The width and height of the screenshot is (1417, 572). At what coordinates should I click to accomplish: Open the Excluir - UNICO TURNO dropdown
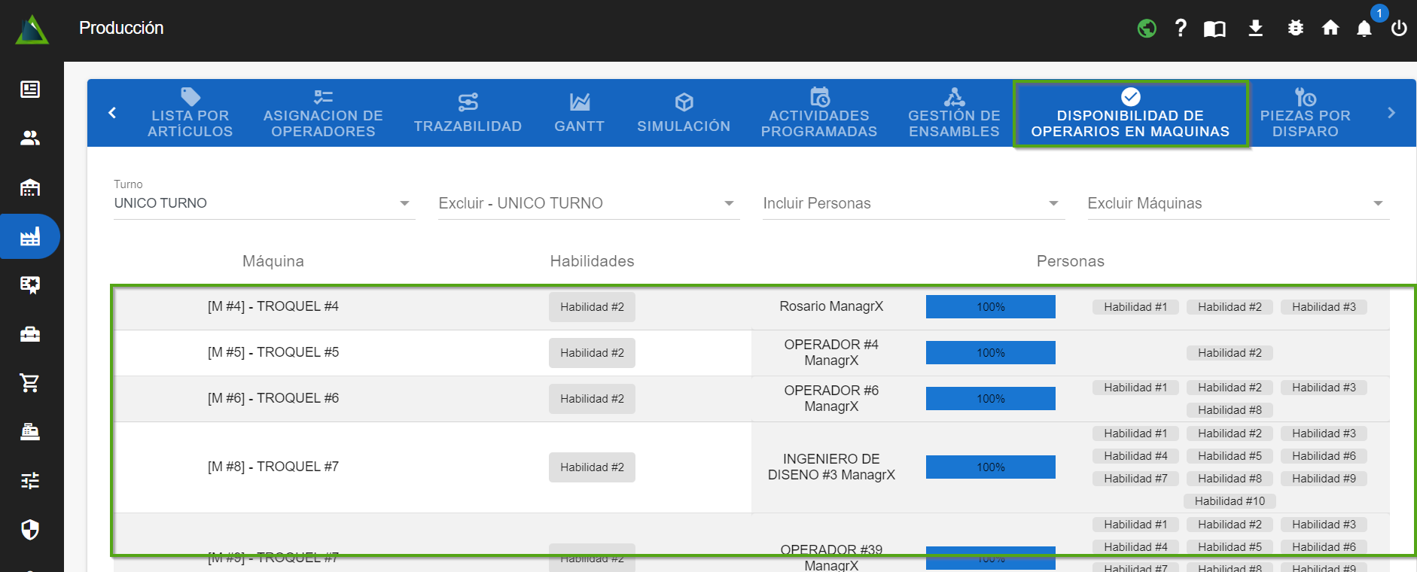(x=588, y=203)
